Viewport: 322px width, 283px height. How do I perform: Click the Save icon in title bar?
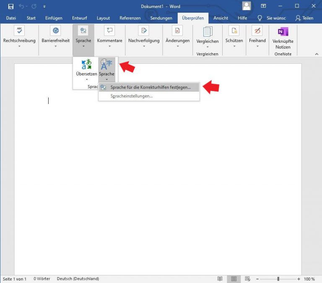(10, 6)
